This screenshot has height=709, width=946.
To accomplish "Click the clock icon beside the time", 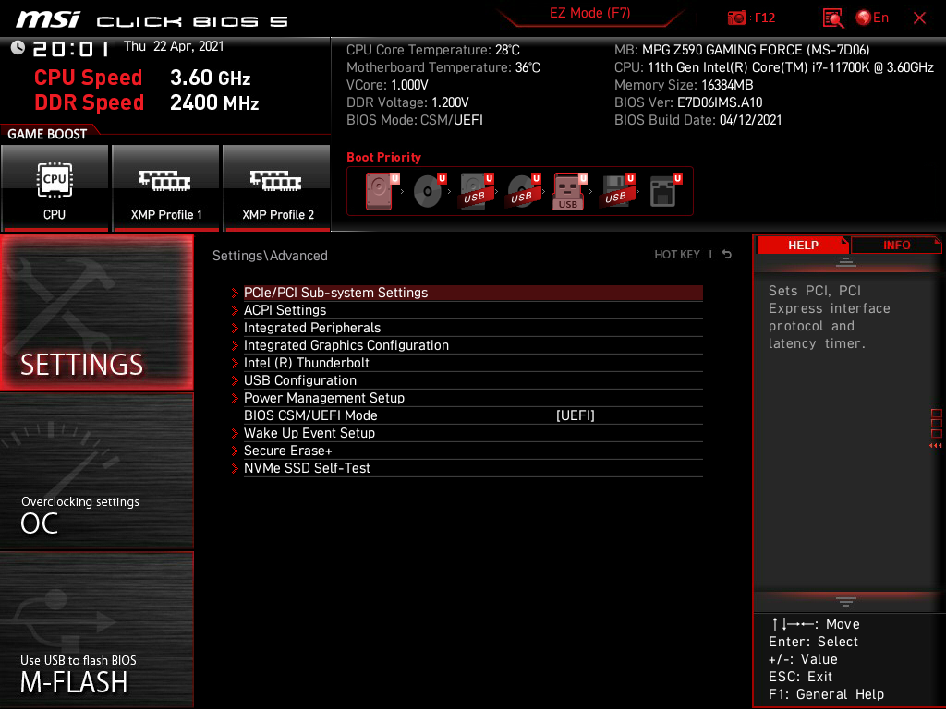I will click(18, 48).
